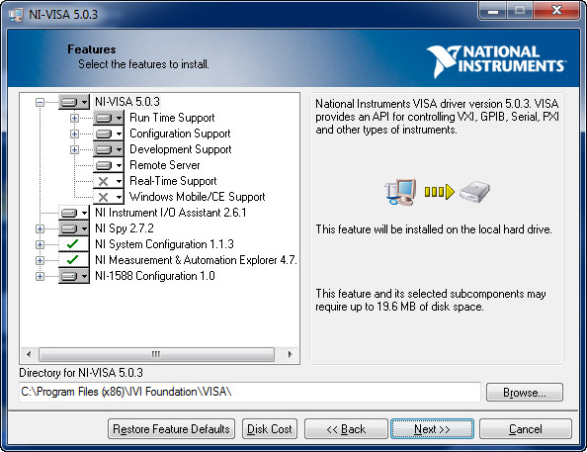Select Development Support feature
This screenshot has width=587, height=452.
(x=181, y=149)
